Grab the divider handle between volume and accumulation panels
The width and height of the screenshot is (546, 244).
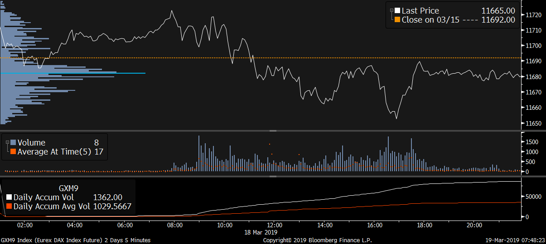[273, 176]
